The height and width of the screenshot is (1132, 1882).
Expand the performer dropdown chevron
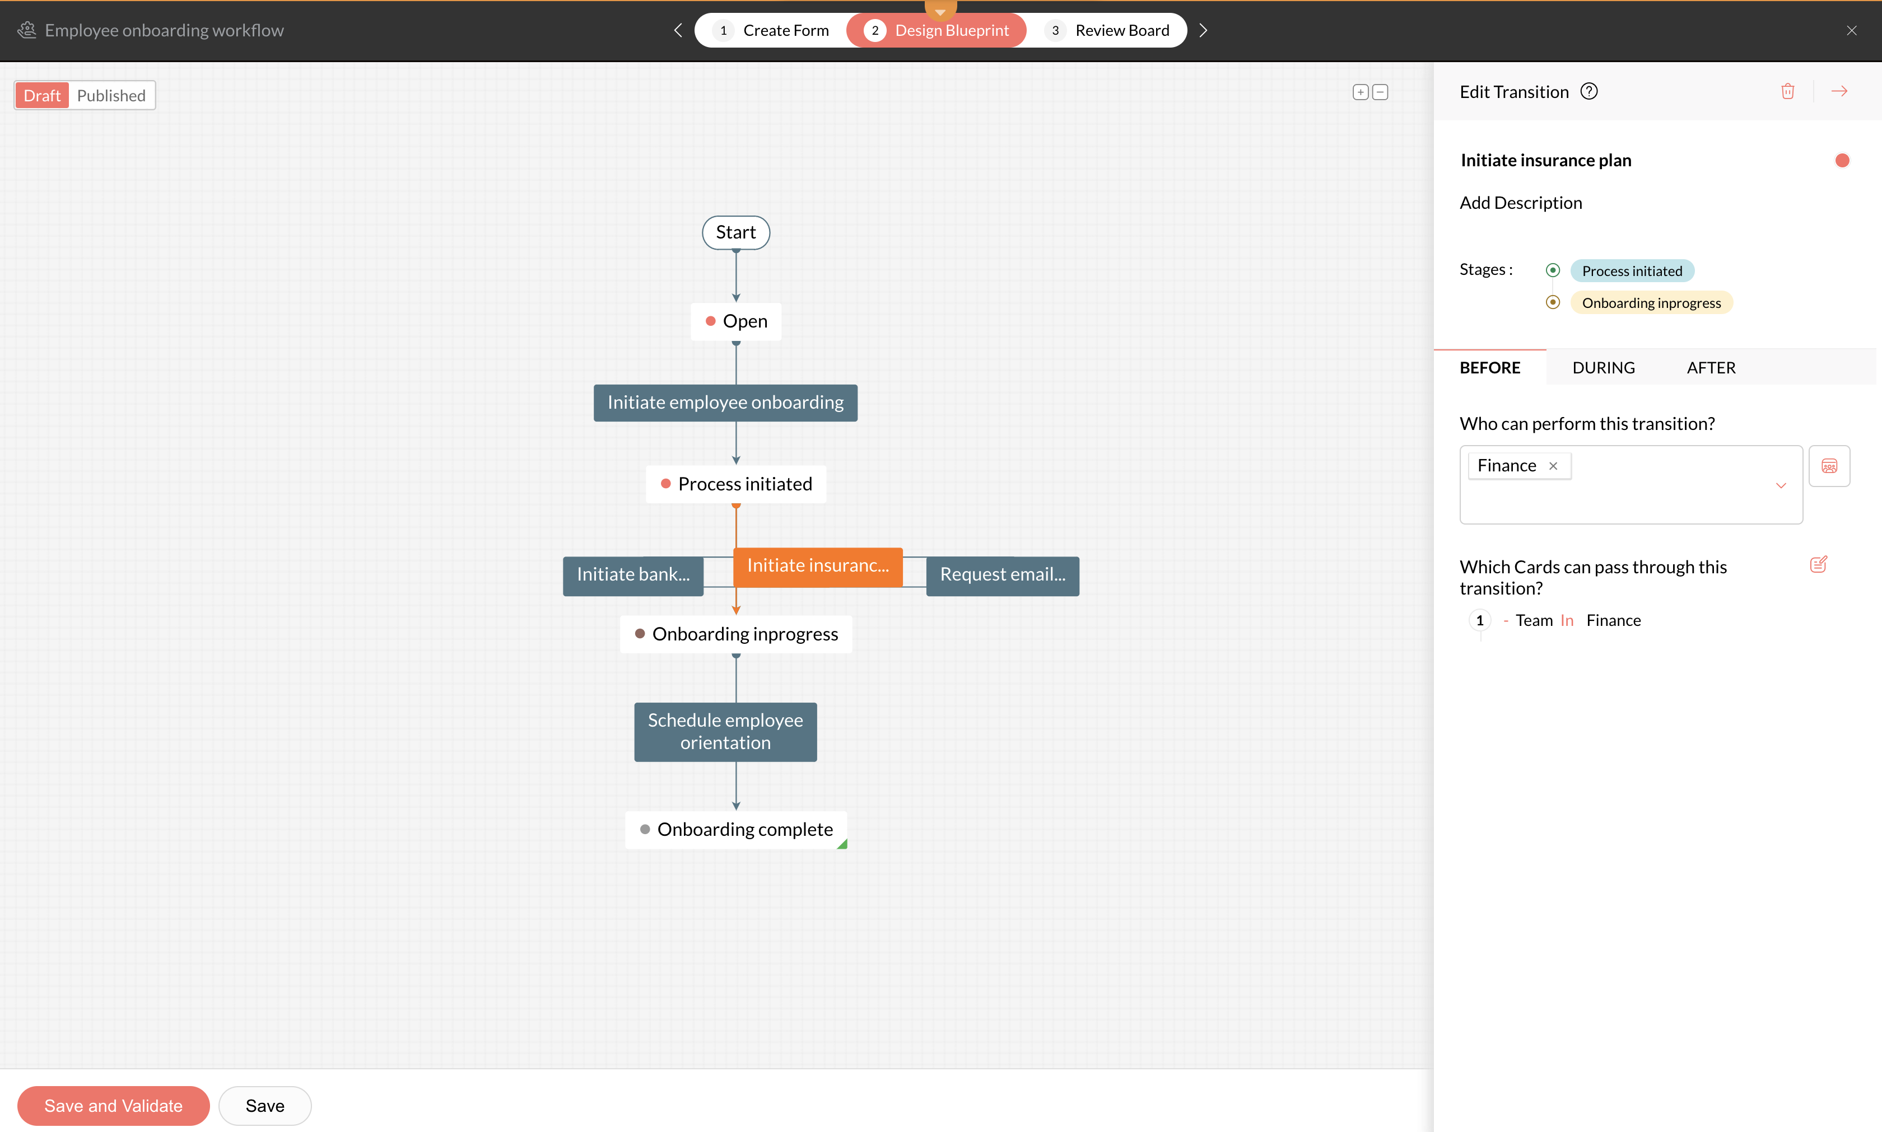pyautogui.click(x=1781, y=485)
